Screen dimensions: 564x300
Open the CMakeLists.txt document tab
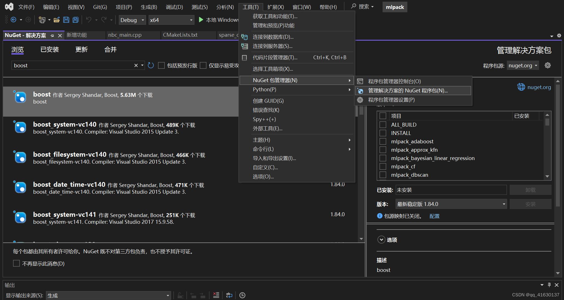tap(180, 35)
